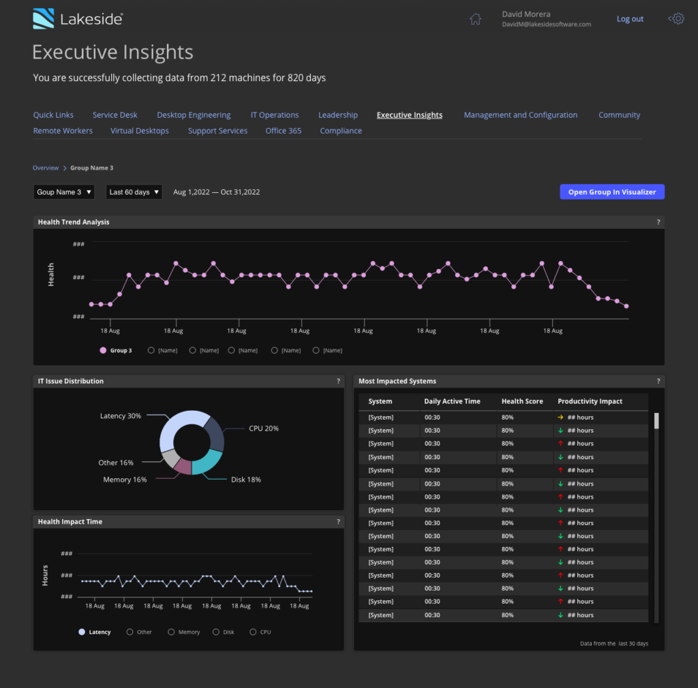Open Management and Configuration tab
Screen dimensions: 698x688
coord(520,114)
